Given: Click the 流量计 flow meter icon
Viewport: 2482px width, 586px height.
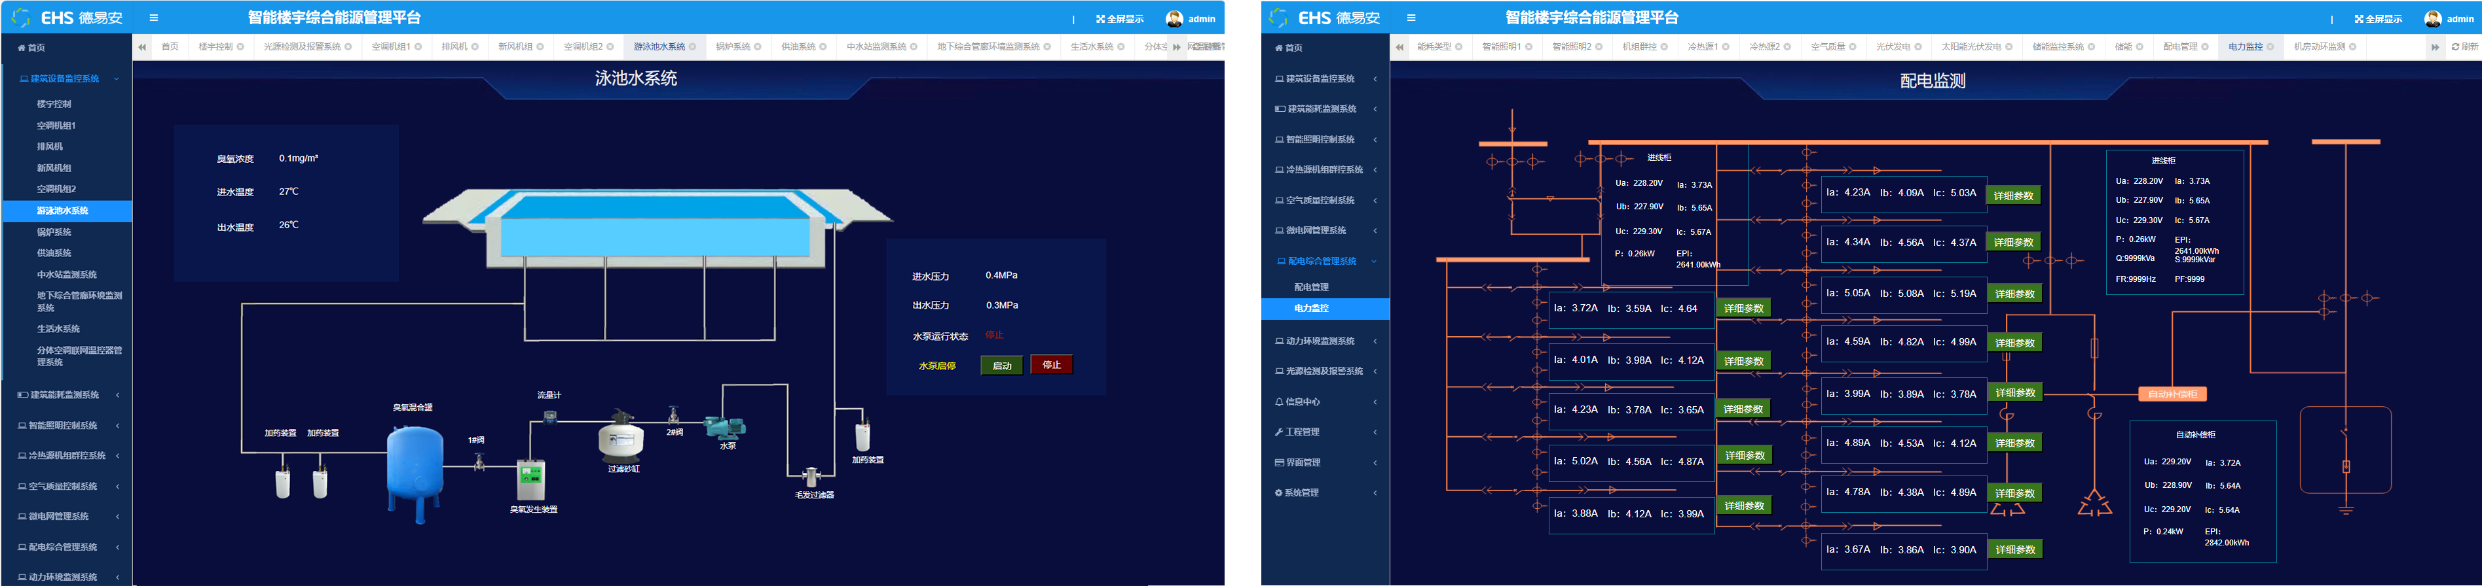Looking at the screenshot, I should (549, 416).
